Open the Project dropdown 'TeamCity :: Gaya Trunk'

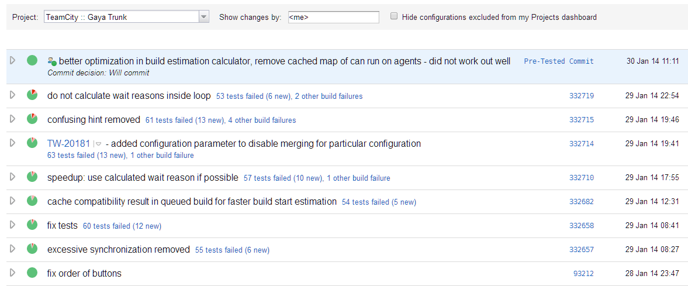click(126, 17)
